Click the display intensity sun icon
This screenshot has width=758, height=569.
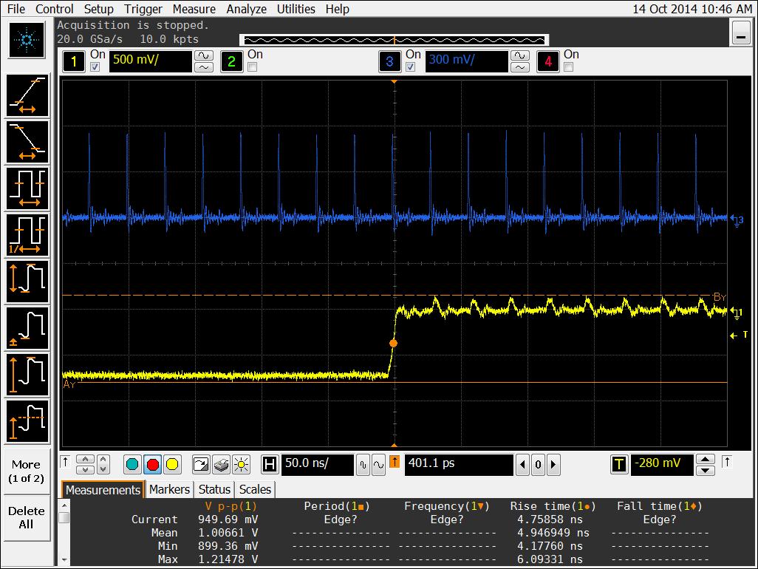[x=241, y=465]
